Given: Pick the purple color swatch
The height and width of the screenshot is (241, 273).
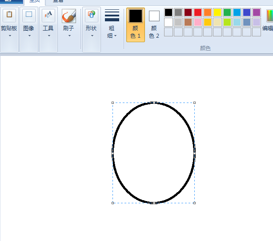Looking at the screenshot, I should coord(257,12).
